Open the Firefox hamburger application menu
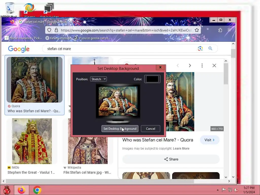260x195 pixels. click(229, 30)
